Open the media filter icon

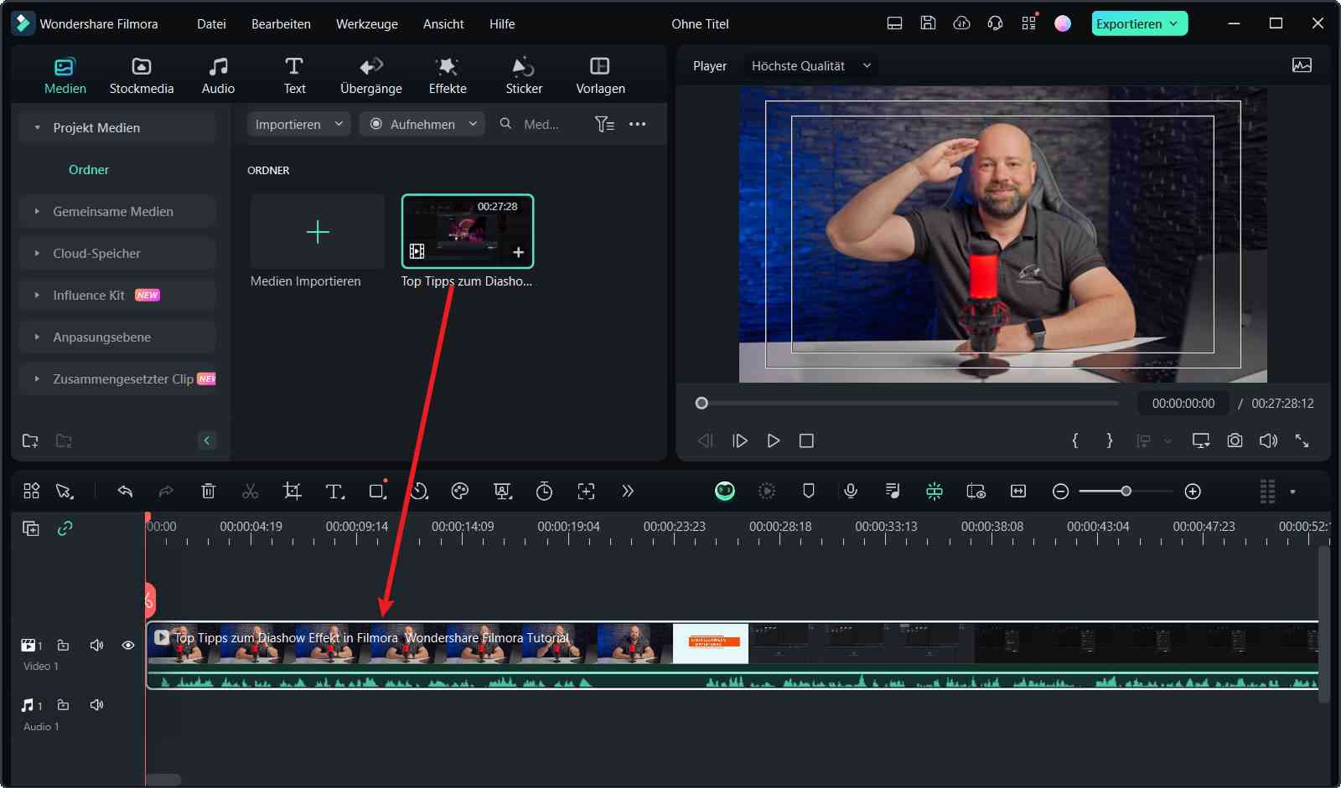[x=604, y=124]
